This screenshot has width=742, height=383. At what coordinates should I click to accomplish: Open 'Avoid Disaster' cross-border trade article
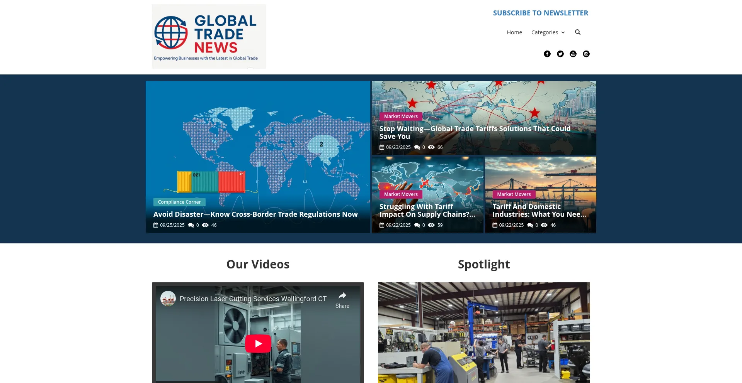(255, 214)
